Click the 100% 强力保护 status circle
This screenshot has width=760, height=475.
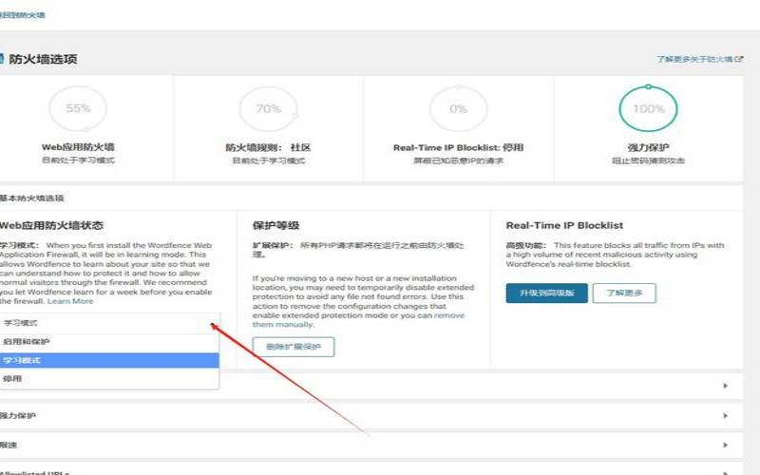[648, 109]
